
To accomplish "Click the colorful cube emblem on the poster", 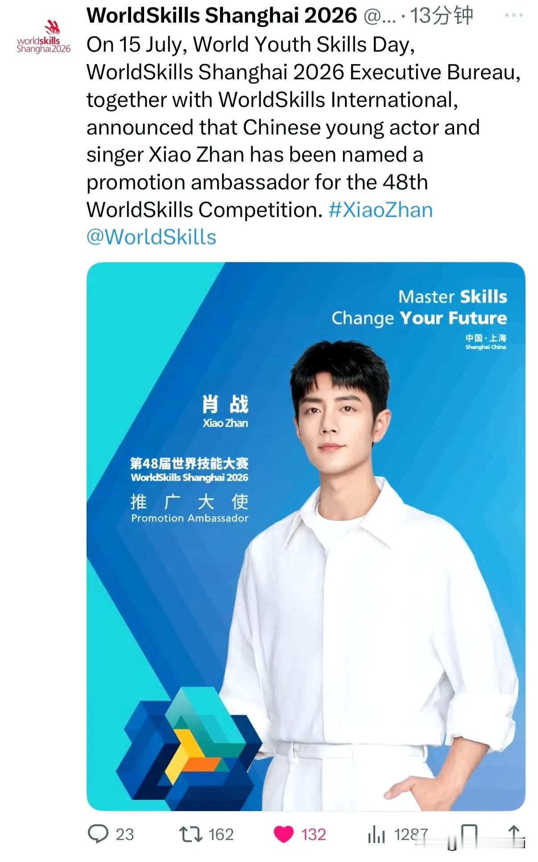I will [189, 749].
